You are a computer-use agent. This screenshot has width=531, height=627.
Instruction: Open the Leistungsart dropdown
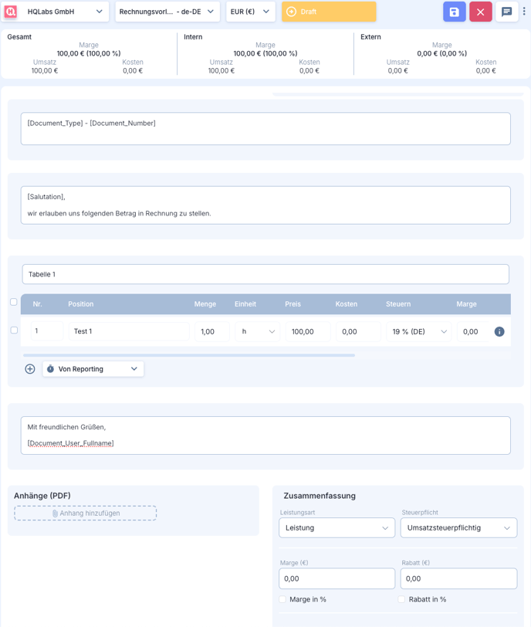tap(337, 528)
